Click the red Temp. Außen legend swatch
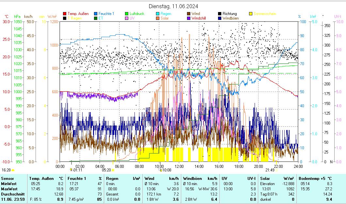The image size is (346, 204). pyautogui.click(x=65, y=14)
